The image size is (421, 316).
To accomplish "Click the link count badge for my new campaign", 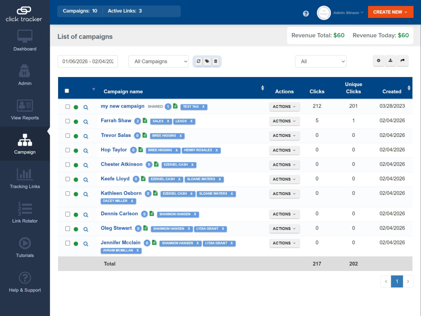I will pos(168,107).
